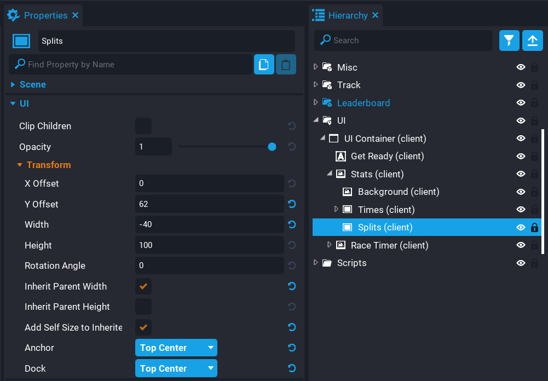
Task: Click the publish upload arrow icon
Action: coord(532,41)
